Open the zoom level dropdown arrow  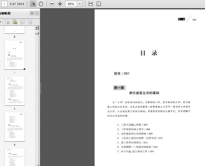(80, 4)
